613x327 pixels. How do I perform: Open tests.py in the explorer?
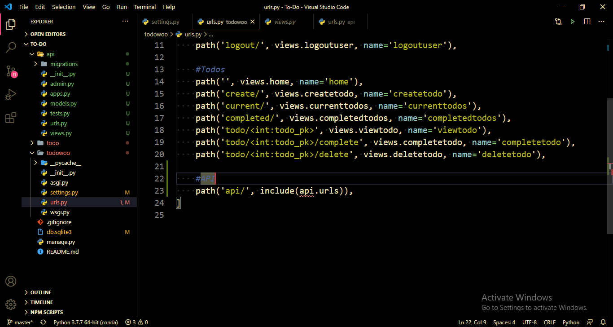pyautogui.click(x=79, y=113)
